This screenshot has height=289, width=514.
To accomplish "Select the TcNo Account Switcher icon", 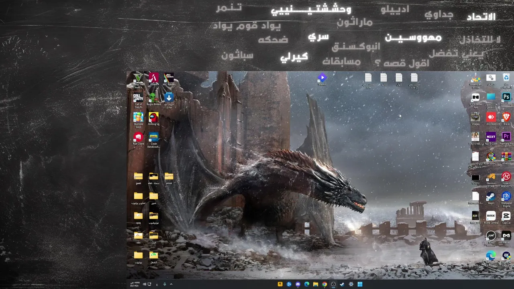I will tap(491, 238).
